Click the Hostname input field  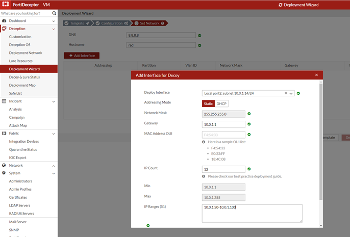point(161,45)
